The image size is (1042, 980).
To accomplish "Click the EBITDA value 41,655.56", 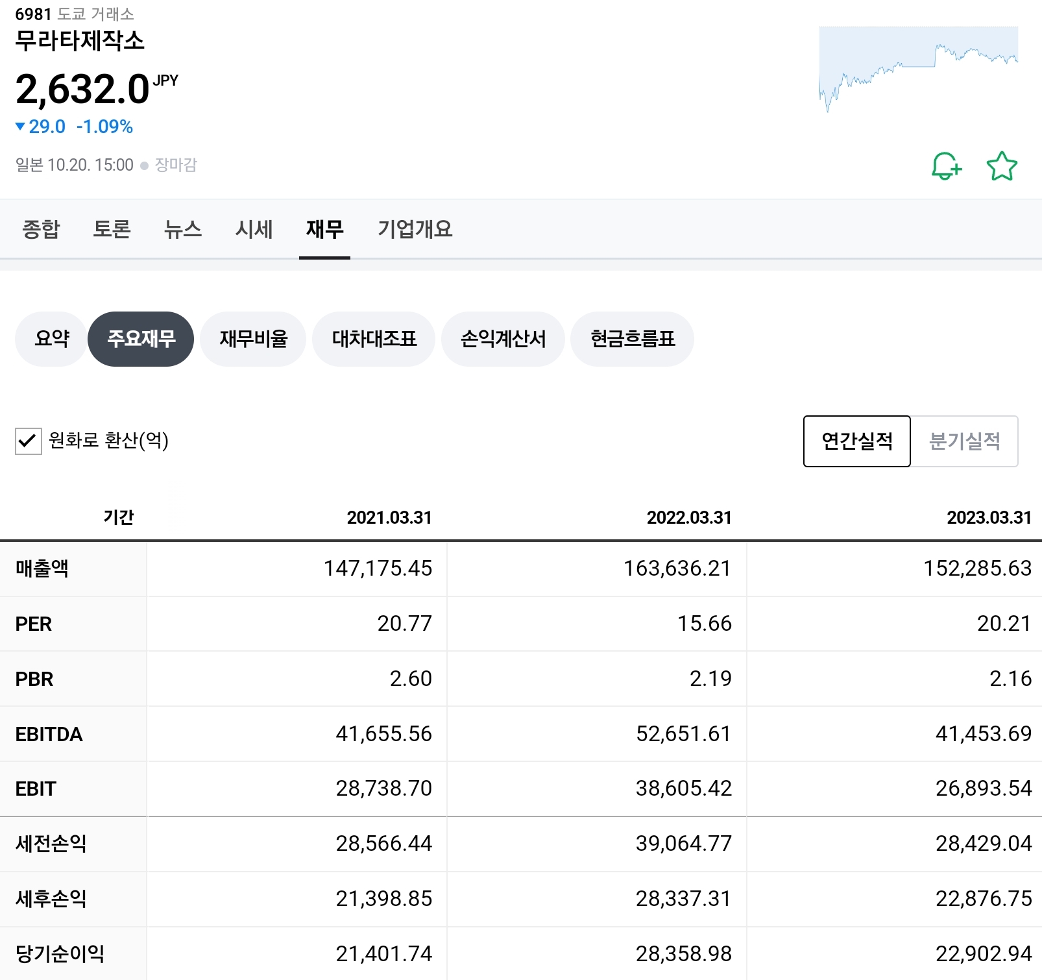I will tap(383, 734).
